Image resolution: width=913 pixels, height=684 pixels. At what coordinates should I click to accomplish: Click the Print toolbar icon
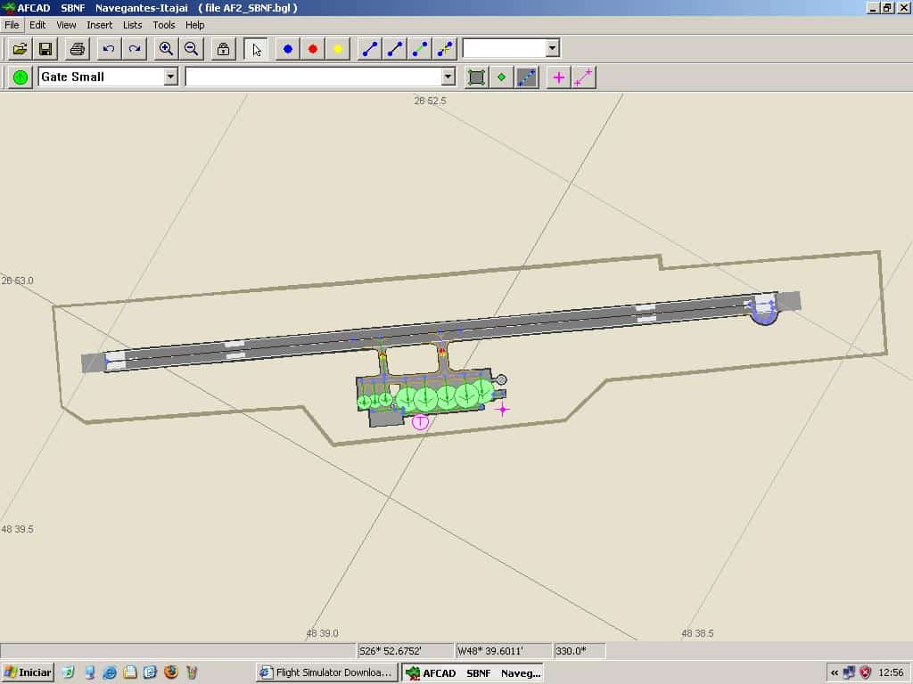(78, 49)
